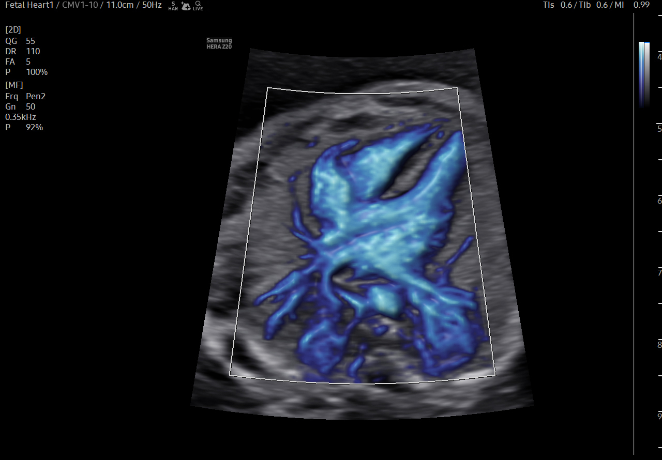Click the '0.35kHz' PRF value
This screenshot has width=662, height=460.
(x=20, y=117)
